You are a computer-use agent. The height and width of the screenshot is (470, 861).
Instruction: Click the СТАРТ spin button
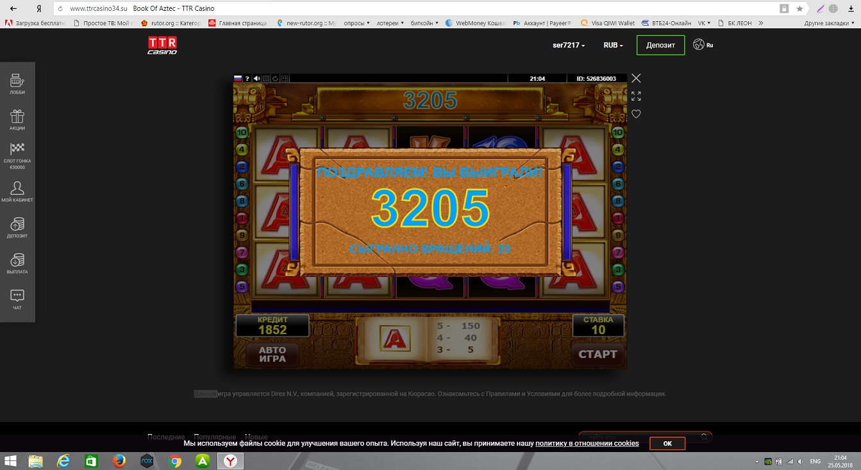coord(598,354)
